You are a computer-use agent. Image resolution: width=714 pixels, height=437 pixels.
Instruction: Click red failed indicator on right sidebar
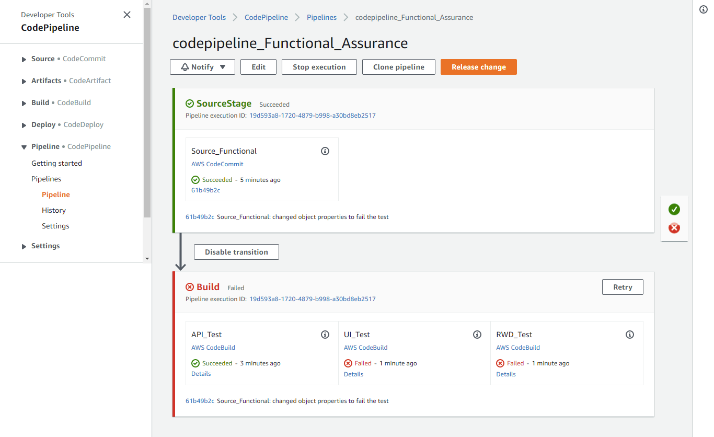674,228
